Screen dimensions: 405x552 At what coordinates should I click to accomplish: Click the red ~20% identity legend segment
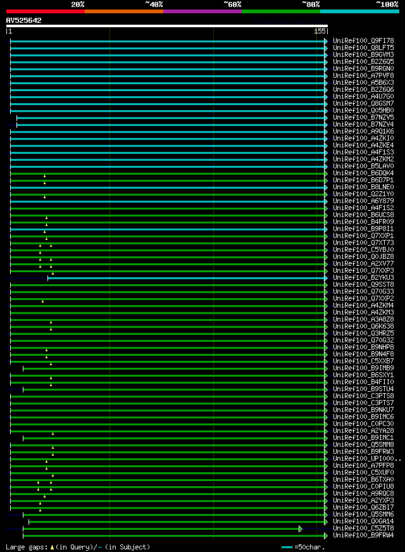45,11
